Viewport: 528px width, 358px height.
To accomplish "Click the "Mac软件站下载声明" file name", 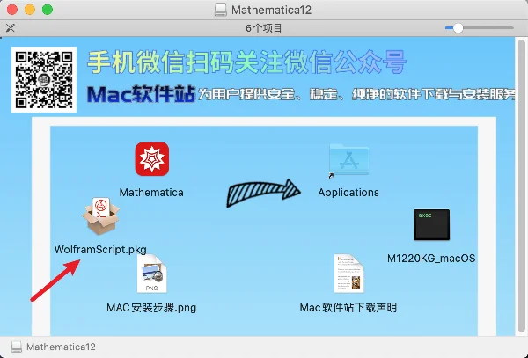I will click(x=348, y=308).
